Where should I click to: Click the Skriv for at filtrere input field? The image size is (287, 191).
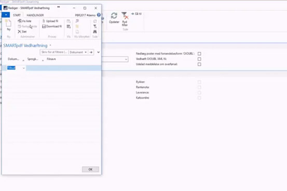pyautogui.click(x=54, y=52)
